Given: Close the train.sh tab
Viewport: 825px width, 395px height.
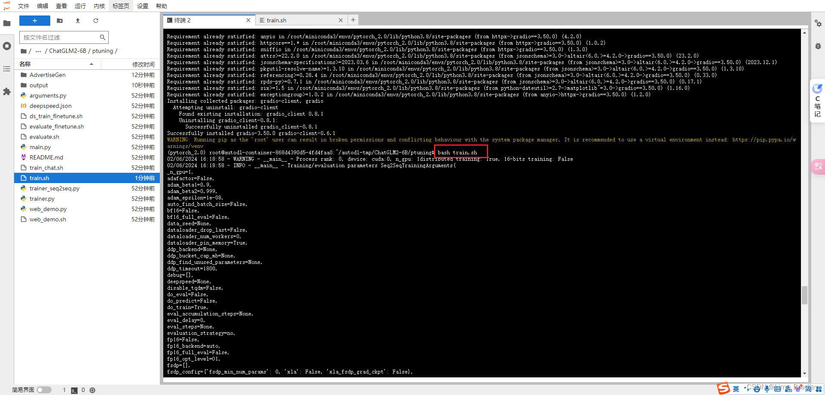Looking at the screenshot, I should [341, 20].
